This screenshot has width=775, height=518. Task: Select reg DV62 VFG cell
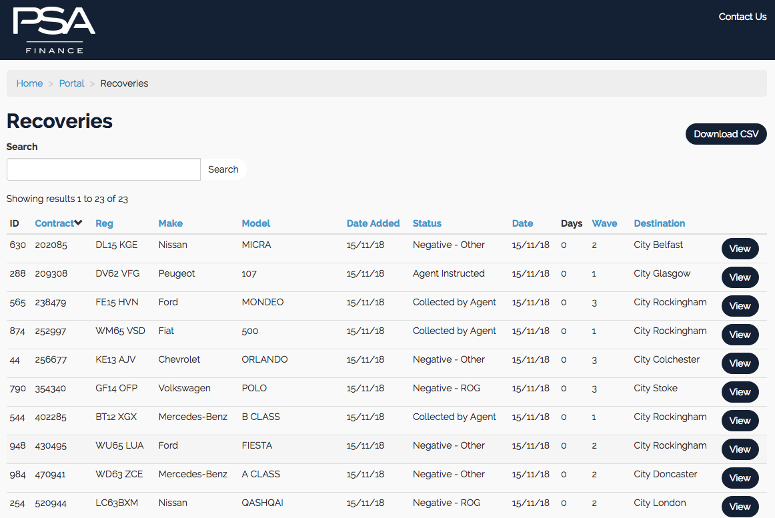(x=117, y=273)
